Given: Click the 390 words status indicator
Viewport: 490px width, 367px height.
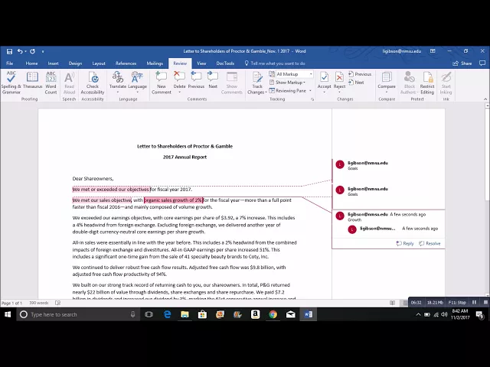Looking at the screenshot, I should click(x=39, y=303).
